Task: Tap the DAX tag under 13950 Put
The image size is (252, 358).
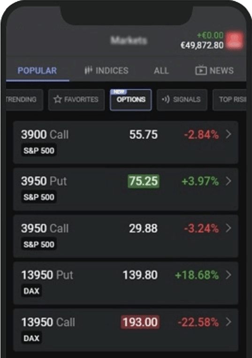Action: [x=31, y=291]
